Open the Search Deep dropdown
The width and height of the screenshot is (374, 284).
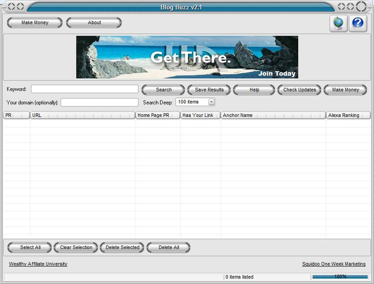pos(211,102)
